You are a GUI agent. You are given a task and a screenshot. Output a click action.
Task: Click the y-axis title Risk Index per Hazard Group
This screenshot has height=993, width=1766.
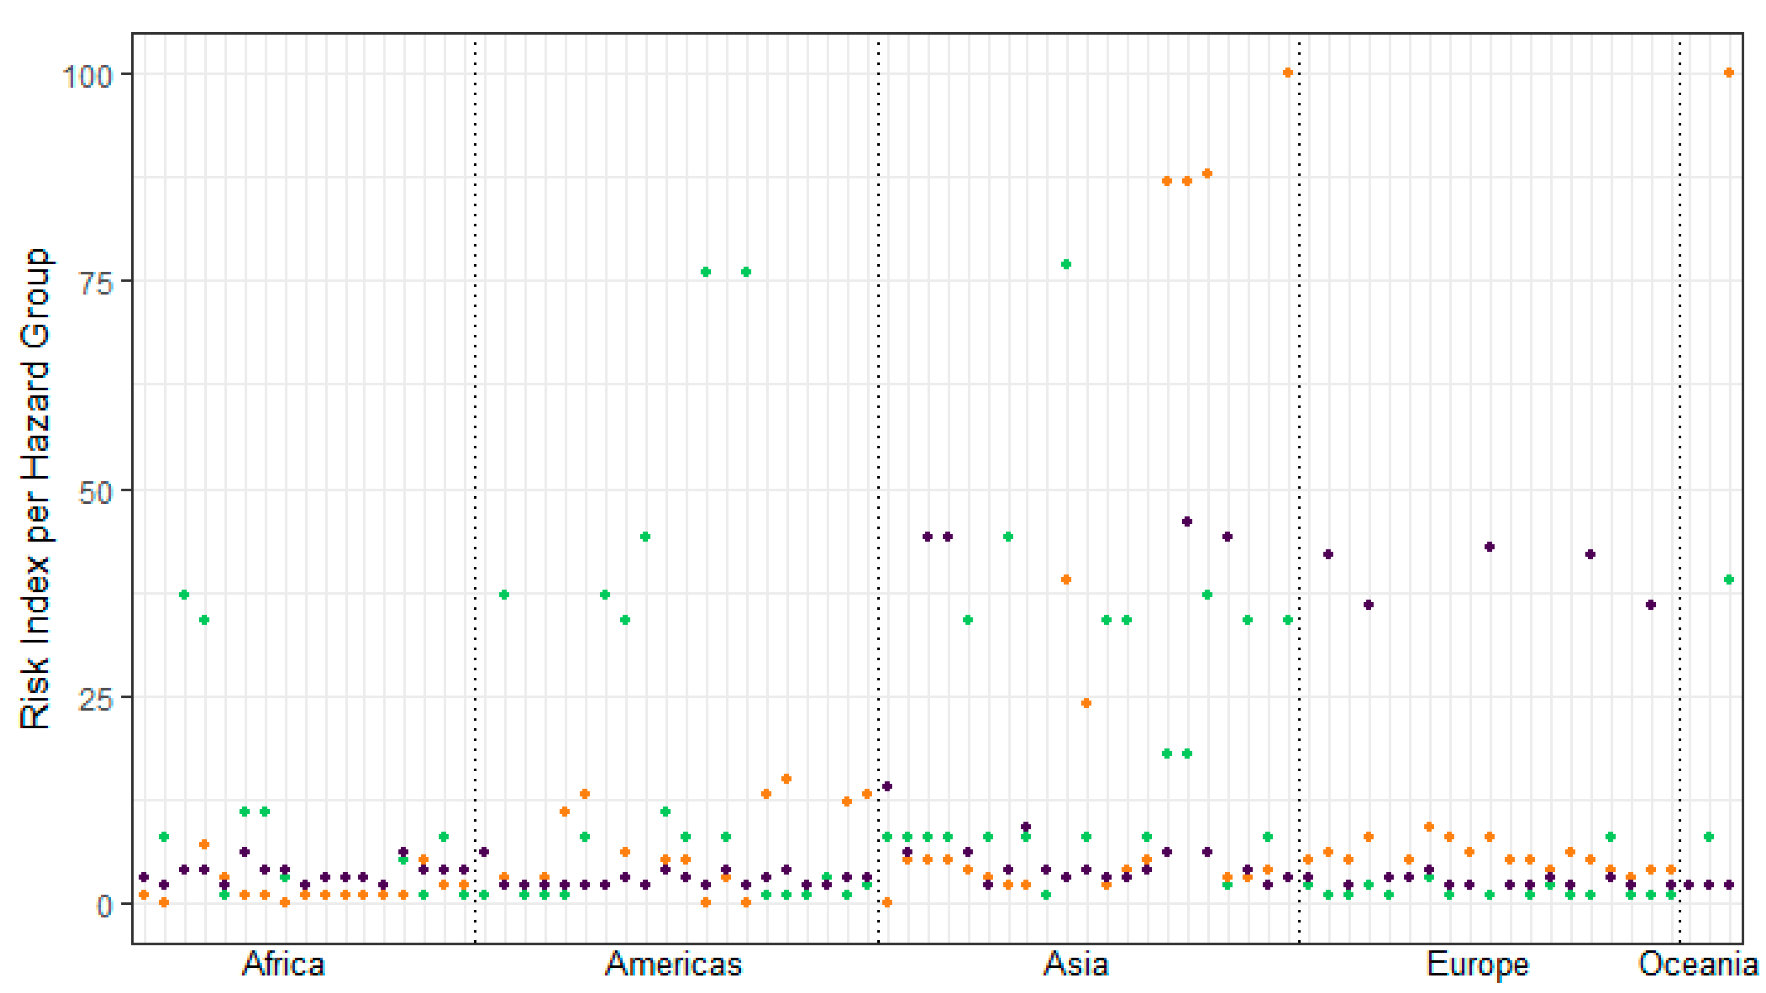click(35, 489)
